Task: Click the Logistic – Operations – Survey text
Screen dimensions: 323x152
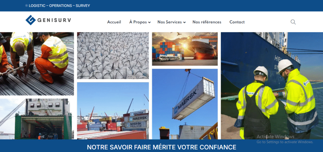Action: coord(59,6)
